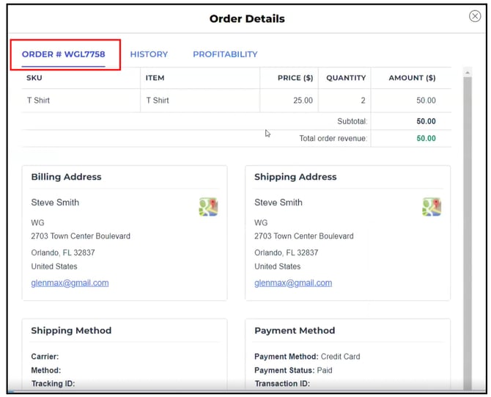Click the PRICE ($) column header
The height and width of the screenshot is (397, 491).
(295, 78)
